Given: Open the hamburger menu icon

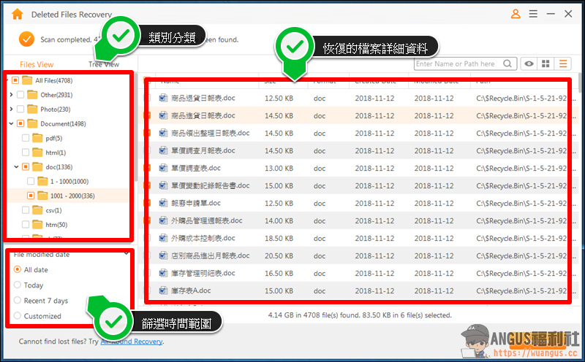Looking at the screenshot, I should [533, 14].
